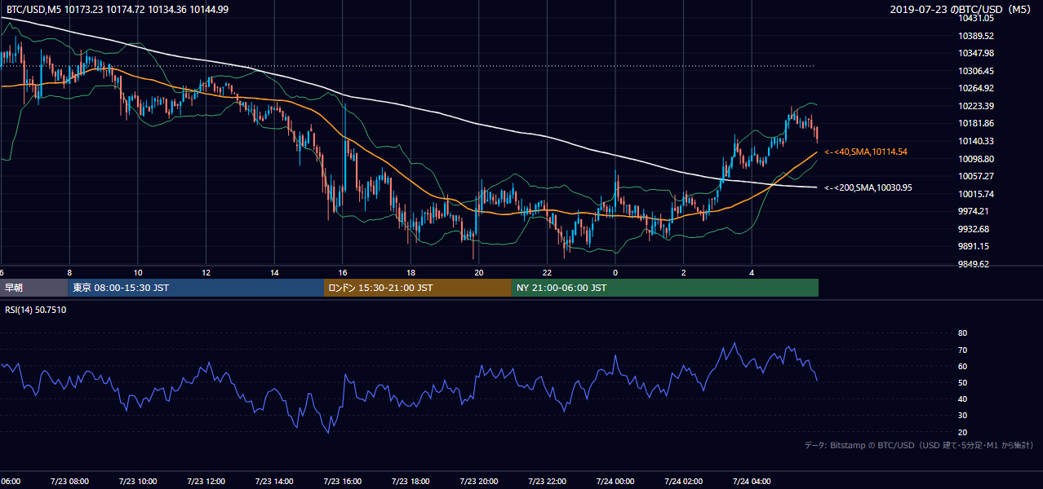Click the RSI 70 level label
The image size is (1043, 489).
tap(962, 350)
